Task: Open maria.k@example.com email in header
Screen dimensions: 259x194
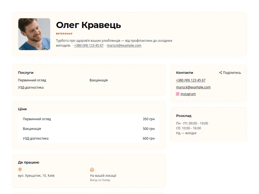Action: (124, 46)
